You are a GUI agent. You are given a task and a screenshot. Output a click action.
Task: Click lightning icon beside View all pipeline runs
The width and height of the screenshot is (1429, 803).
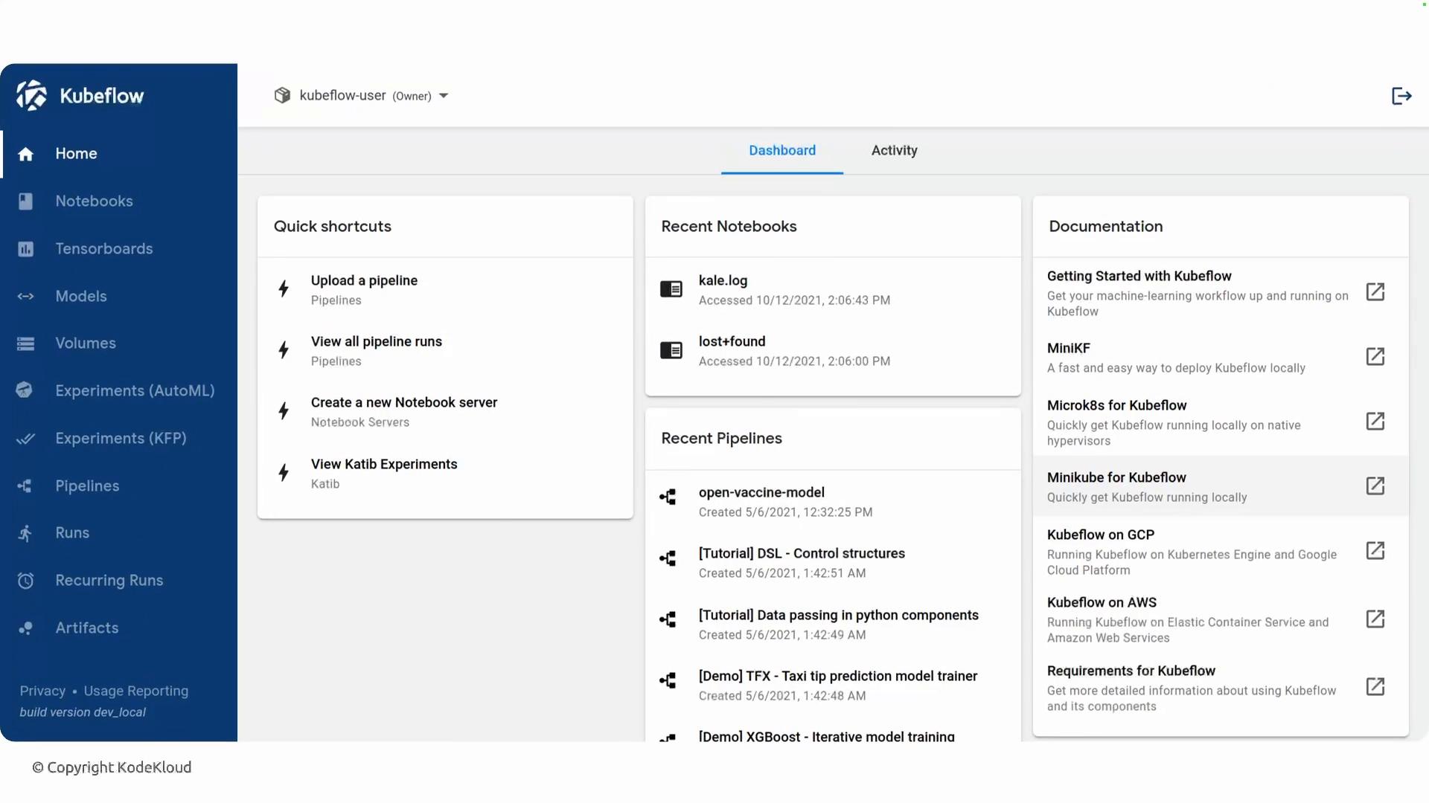284,350
